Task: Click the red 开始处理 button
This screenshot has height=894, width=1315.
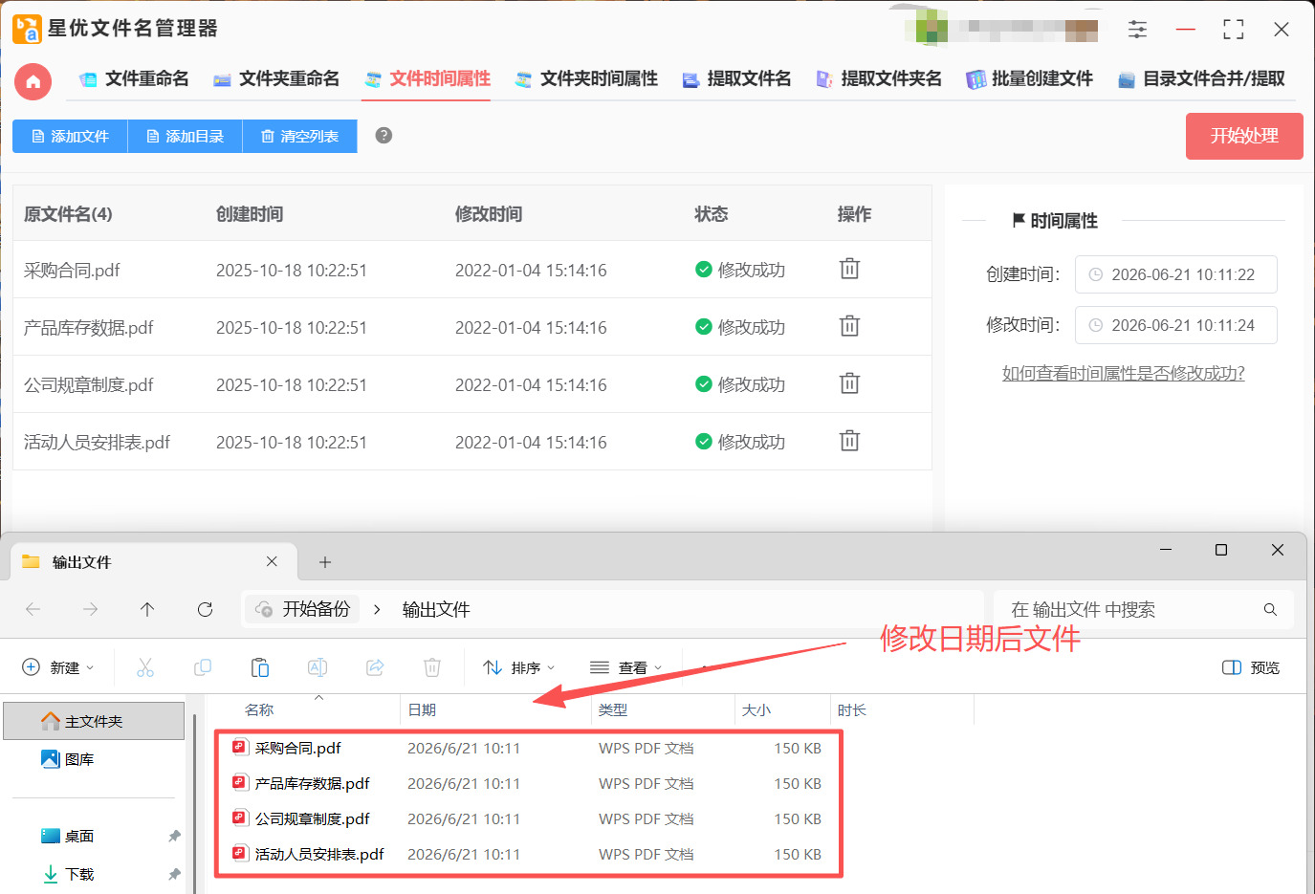Action: coord(1244,136)
